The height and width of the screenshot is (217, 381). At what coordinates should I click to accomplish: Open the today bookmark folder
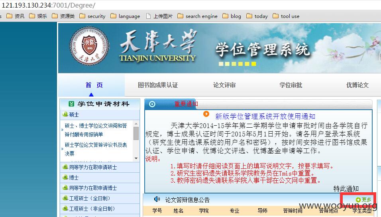(x=257, y=16)
